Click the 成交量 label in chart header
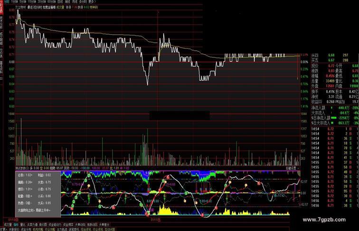The width and height of the screenshot is (359, 231). click(60, 7)
